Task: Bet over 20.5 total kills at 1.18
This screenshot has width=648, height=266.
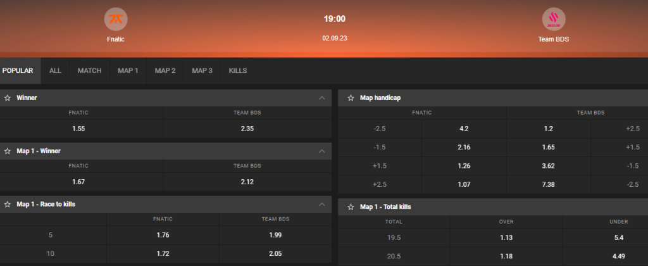Action: point(506,256)
